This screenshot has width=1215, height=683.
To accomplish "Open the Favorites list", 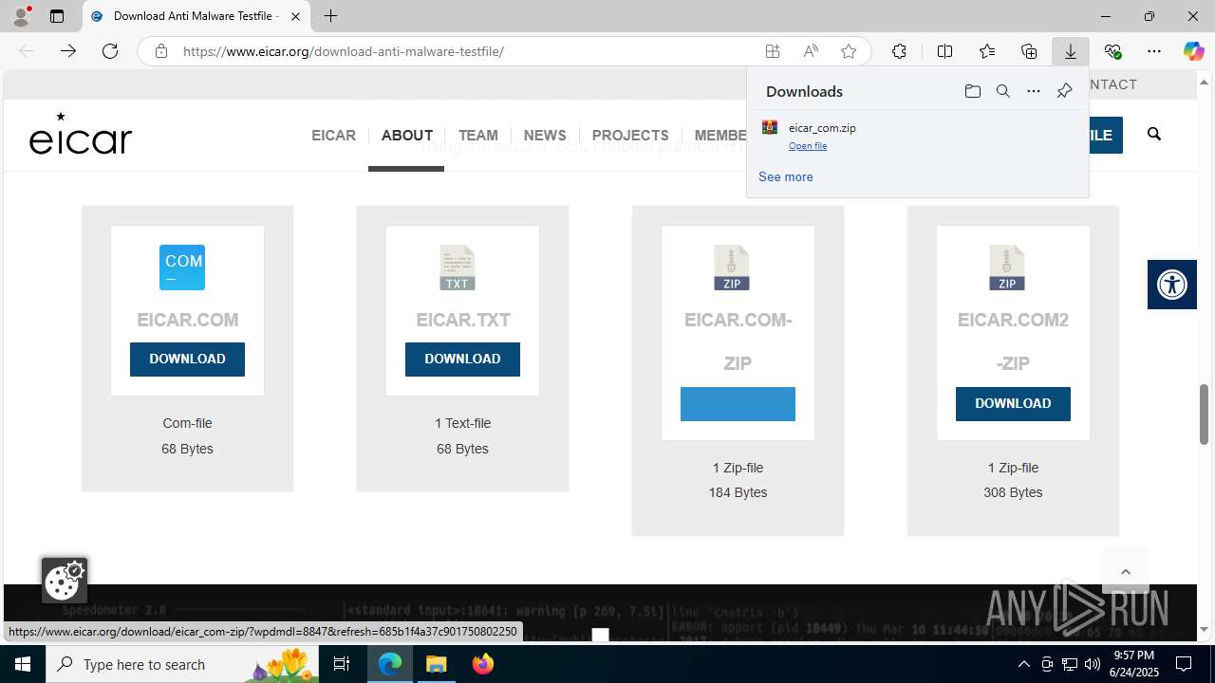I will 987,51.
